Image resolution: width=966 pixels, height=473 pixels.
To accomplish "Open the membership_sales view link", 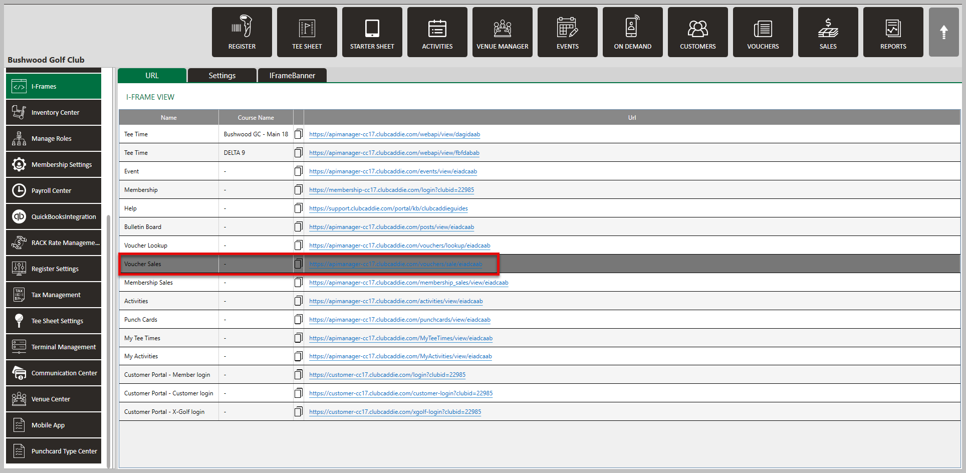I will [409, 283].
